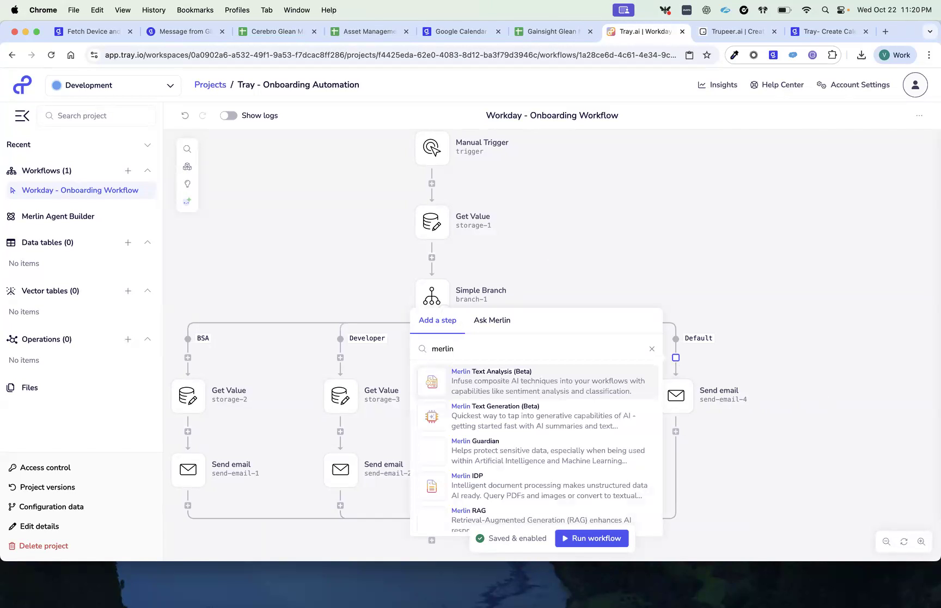Zoom in on the workflow canvas

pos(921,541)
